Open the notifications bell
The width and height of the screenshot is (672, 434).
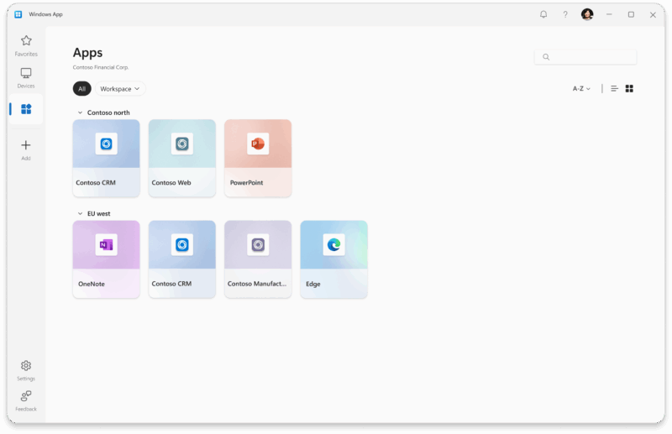point(543,14)
